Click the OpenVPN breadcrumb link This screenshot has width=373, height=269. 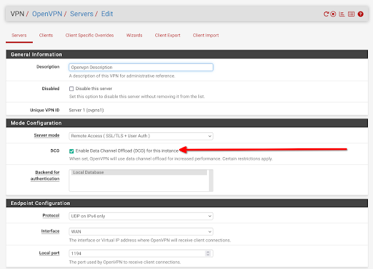click(x=47, y=14)
